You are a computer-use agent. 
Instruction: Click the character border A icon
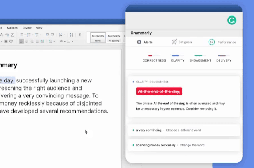[12, 35]
